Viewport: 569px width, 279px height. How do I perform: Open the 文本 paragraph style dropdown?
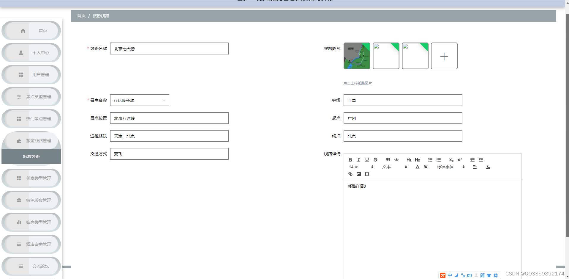394,167
